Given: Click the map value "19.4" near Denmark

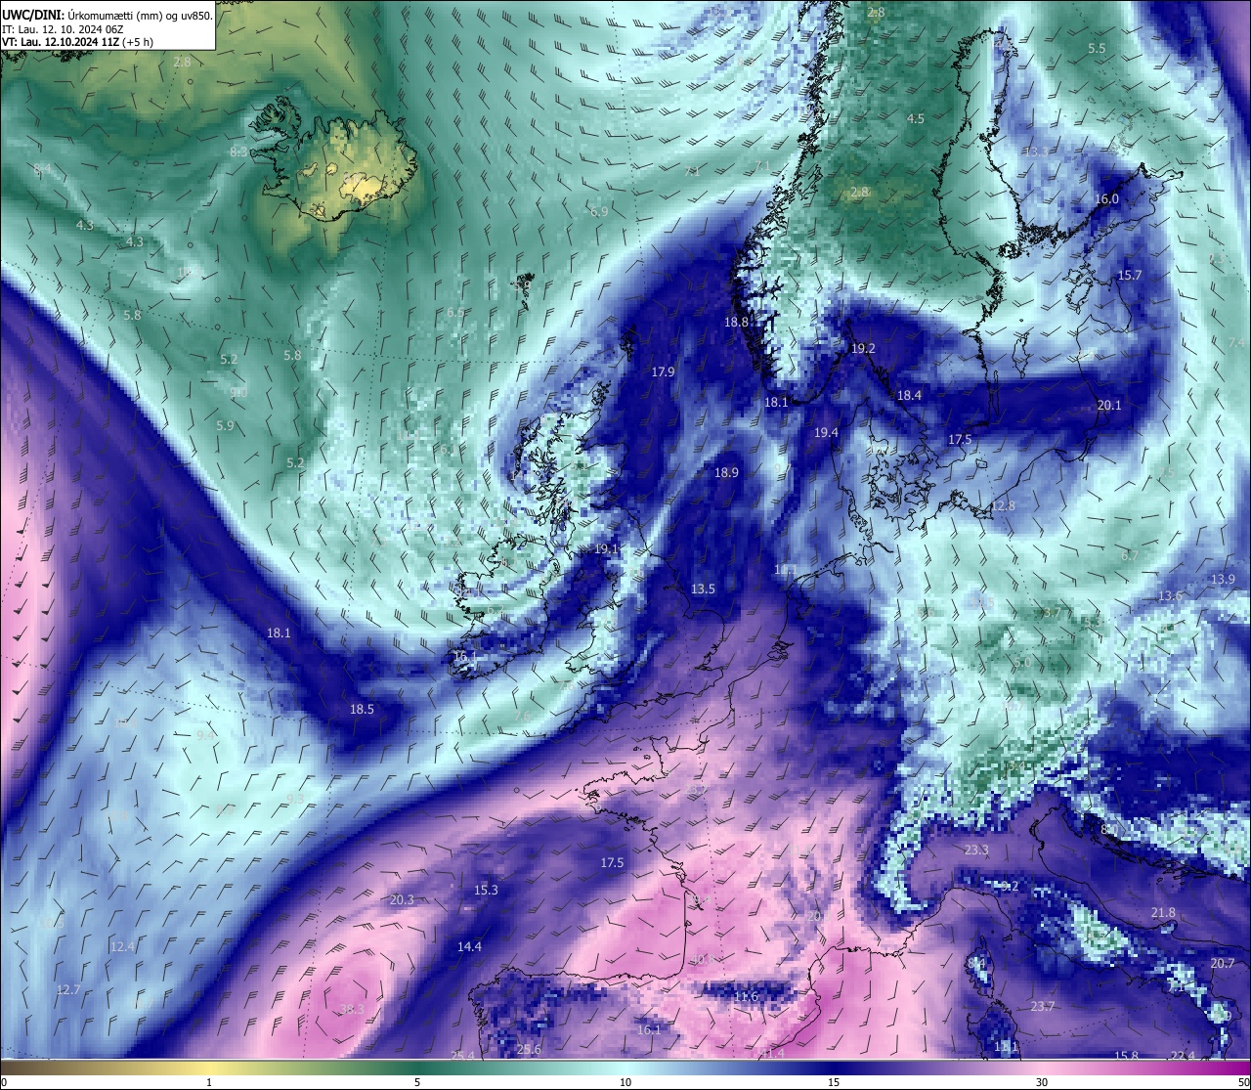Looking at the screenshot, I should 826,432.
